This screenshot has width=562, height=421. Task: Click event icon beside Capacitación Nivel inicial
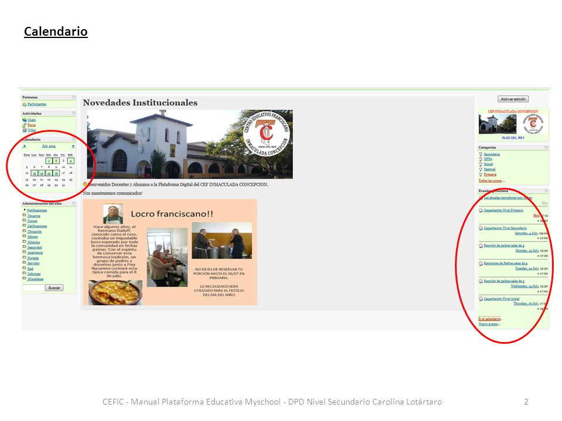[x=481, y=299]
